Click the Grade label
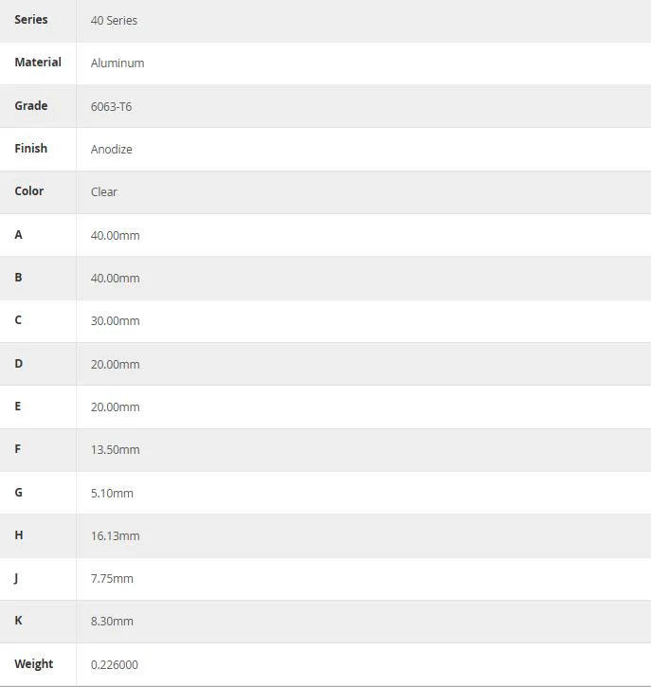This screenshot has height=687, width=651. pyautogui.click(x=30, y=105)
